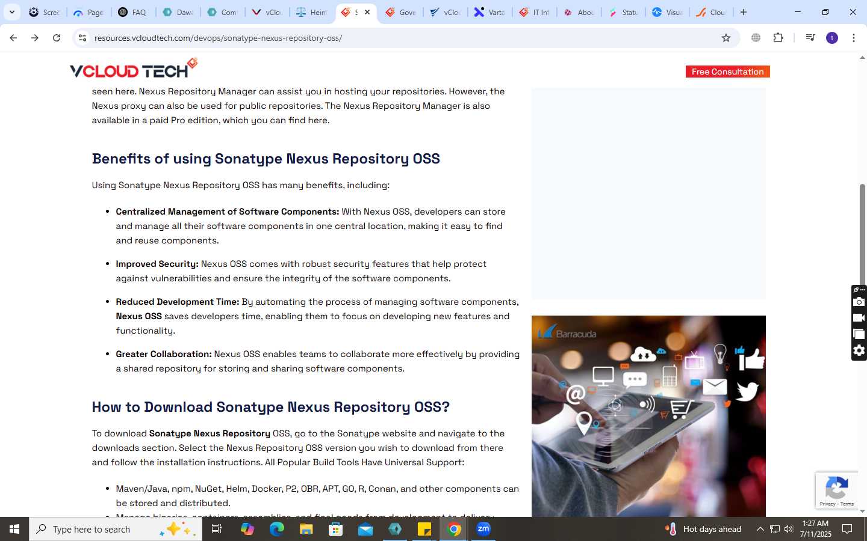View site information icon in address bar
This screenshot has width=867, height=541.
(x=82, y=38)
